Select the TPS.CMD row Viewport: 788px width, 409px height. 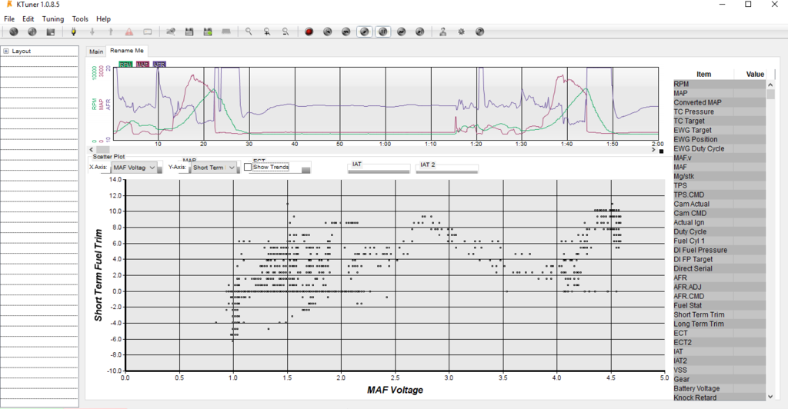tap(720, 195)
